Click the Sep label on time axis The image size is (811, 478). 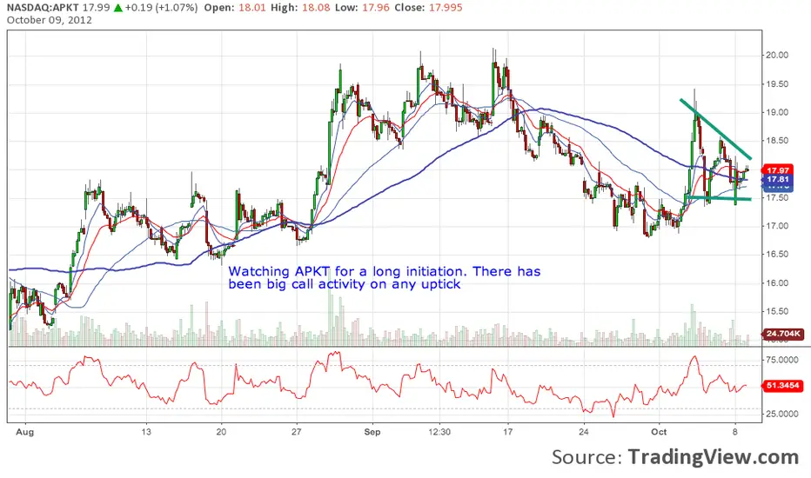click(x=372, y=432)
